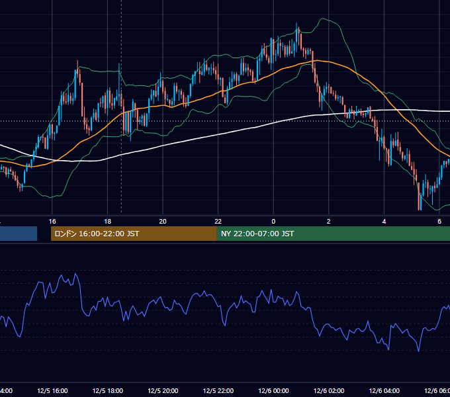This screenshot has width=450, height=397.
Task: Click the 12/6 04:00 time label
Action: tap(384, 390)
